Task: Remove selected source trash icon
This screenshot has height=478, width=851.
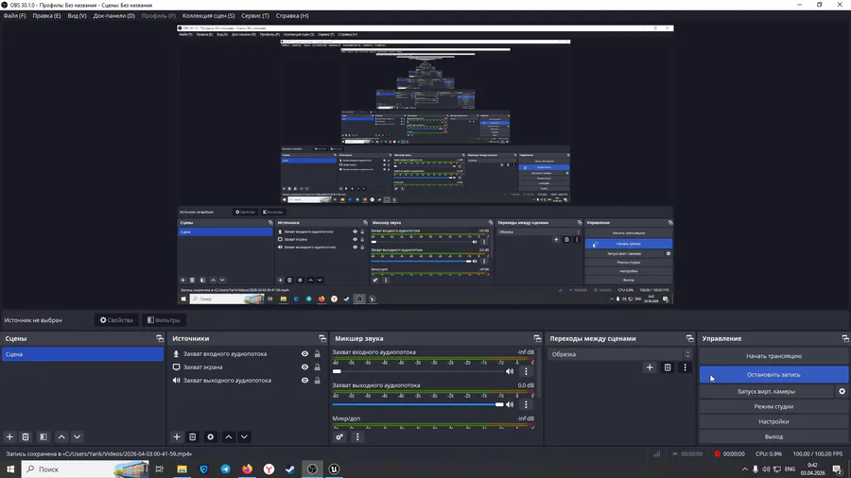Action: pos(193,436)
